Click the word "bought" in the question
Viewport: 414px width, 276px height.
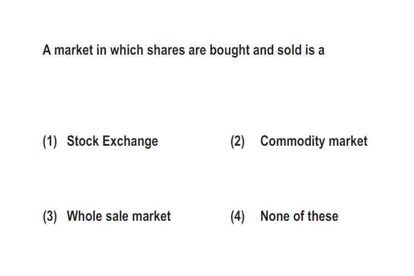coord(230,50)
